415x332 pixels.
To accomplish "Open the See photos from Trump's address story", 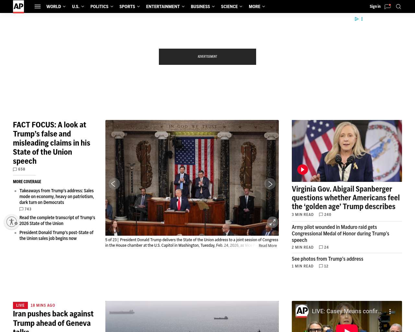I will [327, 259].
